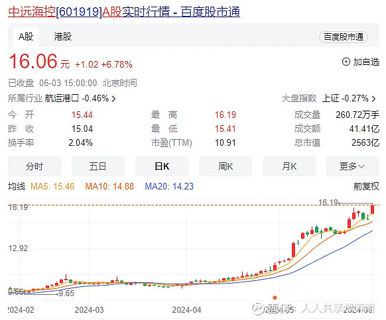Click the plus-circle icon beside 加自选
Screen dimensions: 386x320
346,62
